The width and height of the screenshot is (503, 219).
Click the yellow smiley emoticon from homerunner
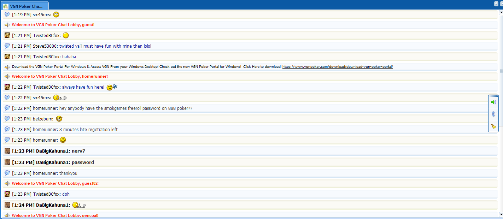(x=63, y=140)
